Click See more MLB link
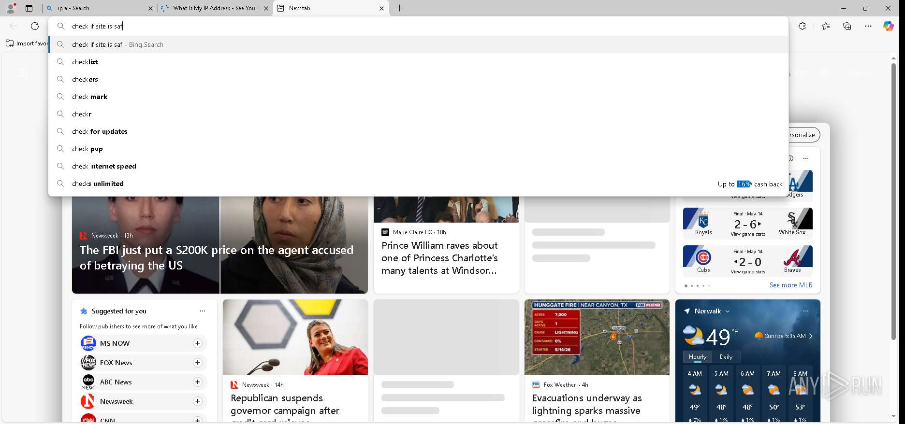 click(x=791, y=285)
